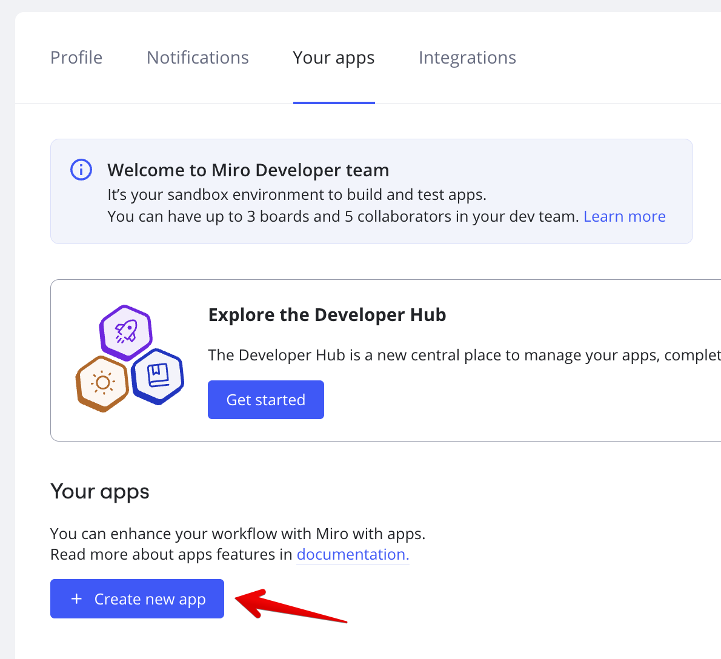Click the purple rocket hexagon icon
721x659 pixels.
(x=126, y=332)
